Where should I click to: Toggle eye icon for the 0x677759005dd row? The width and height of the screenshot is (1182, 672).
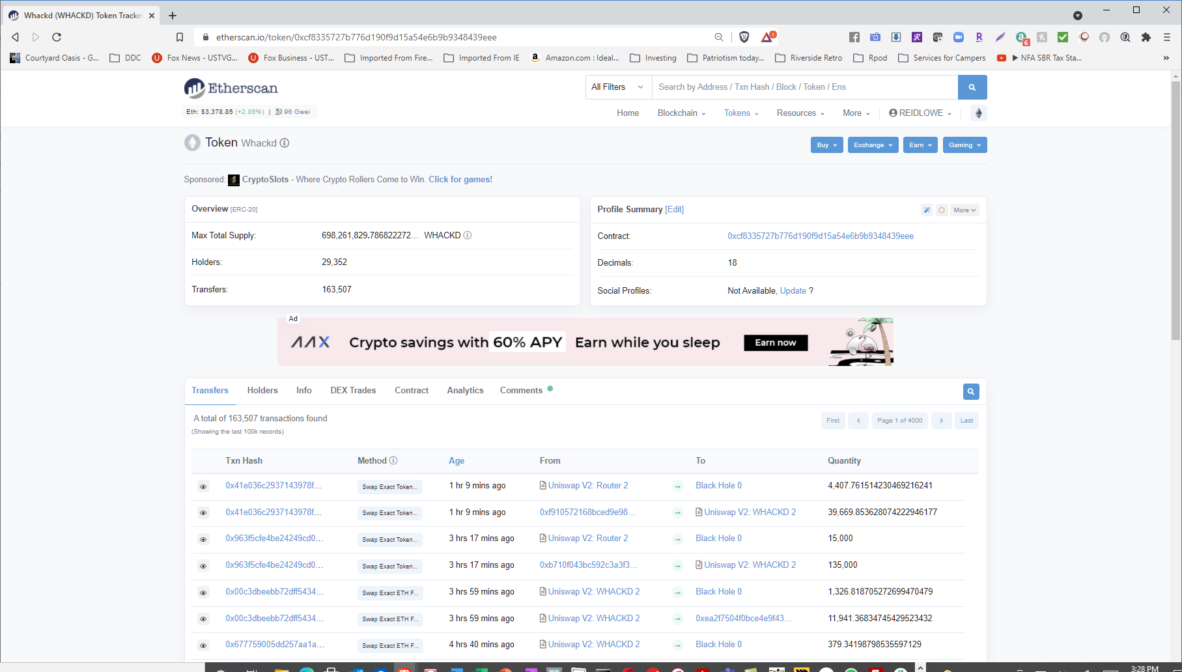203,646
